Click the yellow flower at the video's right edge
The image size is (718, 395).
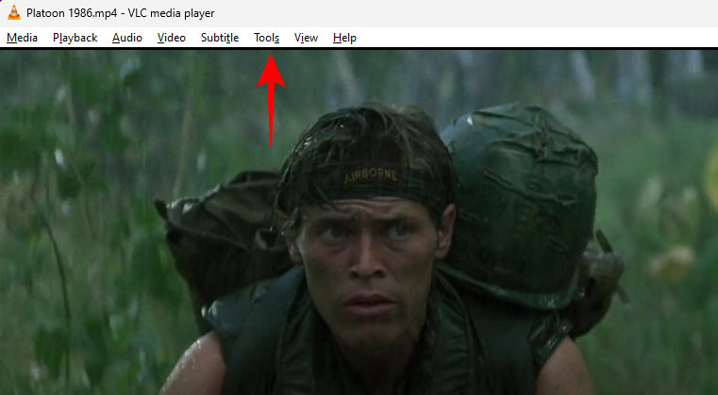point(711,178)
